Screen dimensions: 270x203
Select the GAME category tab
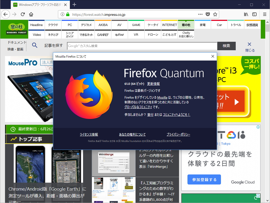coord(136,25)
